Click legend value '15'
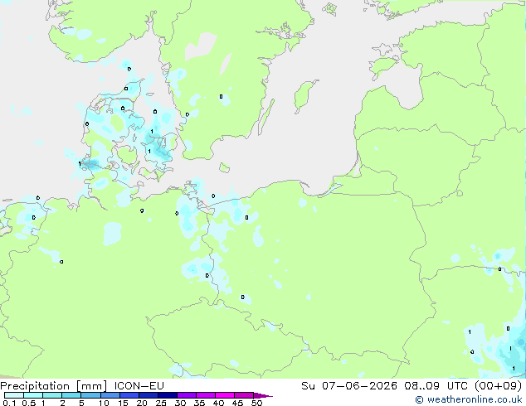The image size is (526, 406). pos(123,403)
